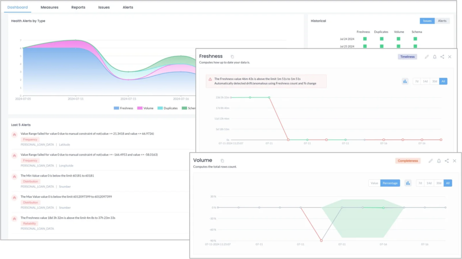The image size is (462, 259).
Task: Open the Volume notification bell
Action: pyautogui.click(x=439, y=161)
